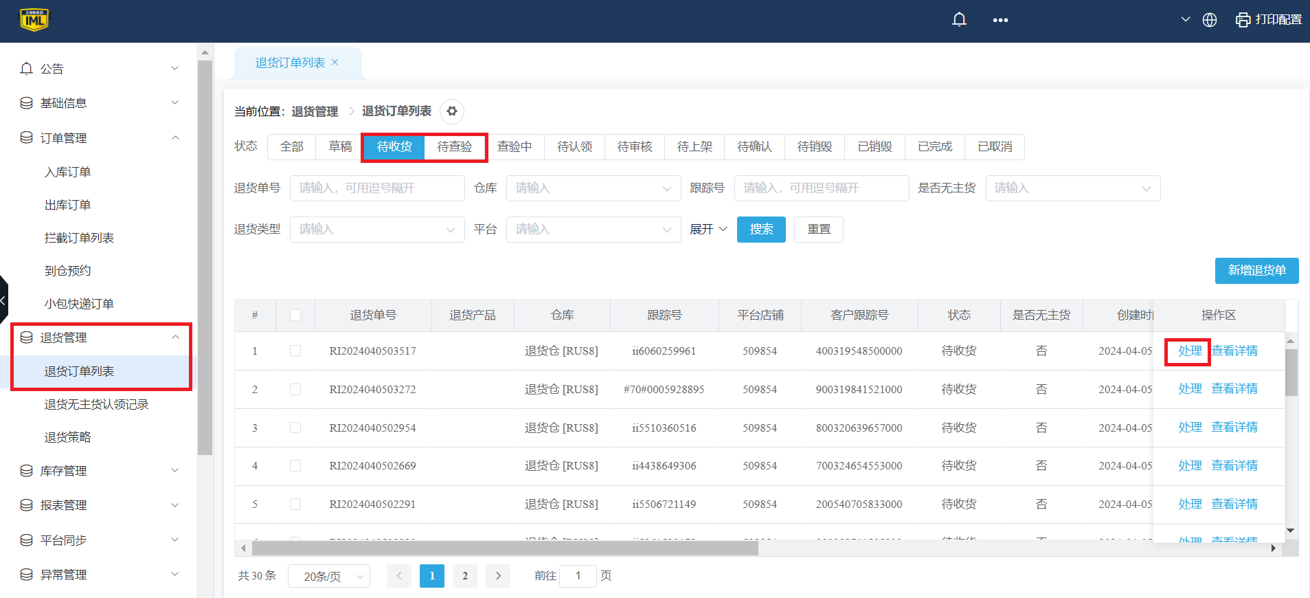Collapse the 订单管理 menu chevron
The height and width of the screenshot is (598, 1310).
tap(175, 137)
